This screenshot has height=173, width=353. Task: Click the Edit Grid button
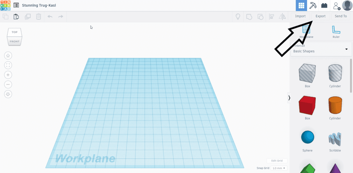pos(277,161)
